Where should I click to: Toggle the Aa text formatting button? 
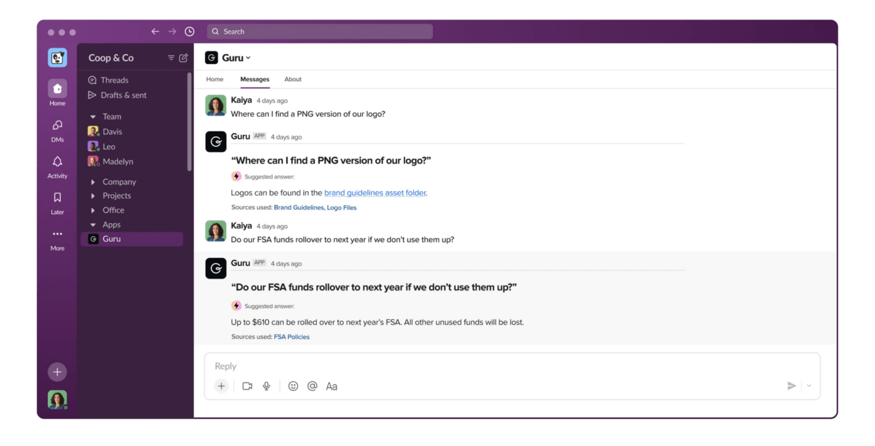click(x=332, y=387)
